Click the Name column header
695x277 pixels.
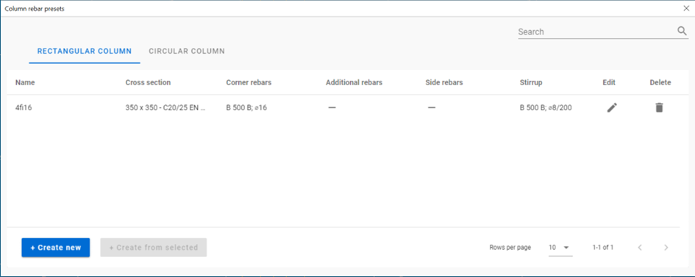pyautogui.click(x=25, y=82)
